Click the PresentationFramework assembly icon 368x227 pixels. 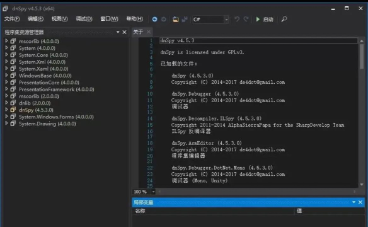13,89
